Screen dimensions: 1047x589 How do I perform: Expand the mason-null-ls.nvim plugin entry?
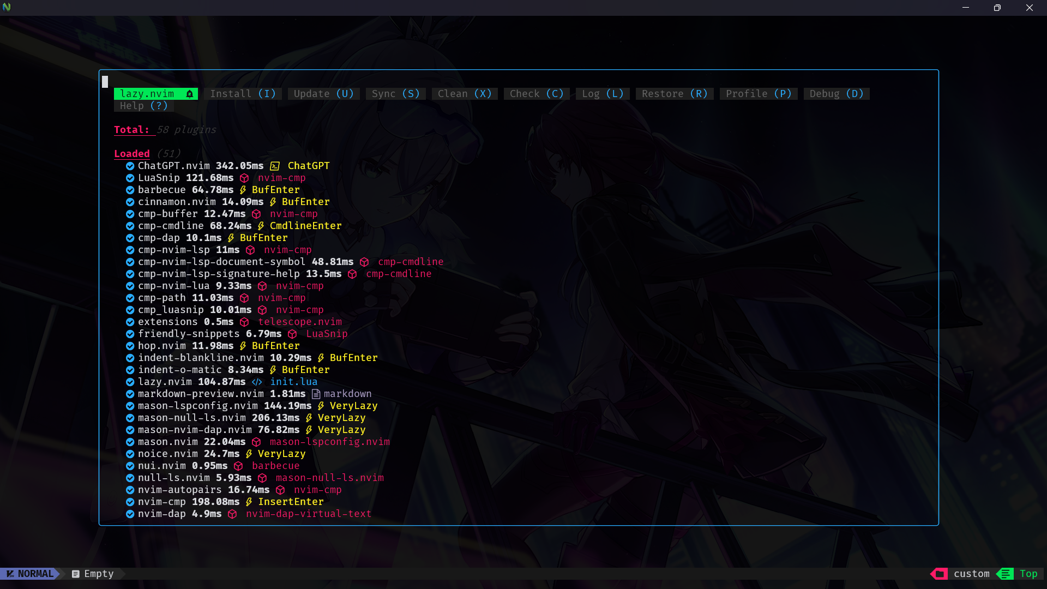[x=191, y=418]
